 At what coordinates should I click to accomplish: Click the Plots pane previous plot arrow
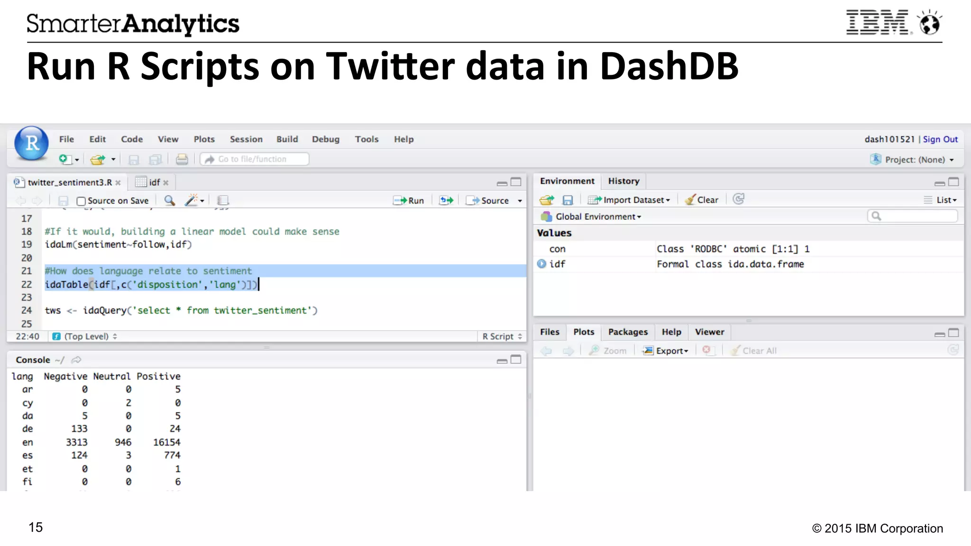point(546,351)
